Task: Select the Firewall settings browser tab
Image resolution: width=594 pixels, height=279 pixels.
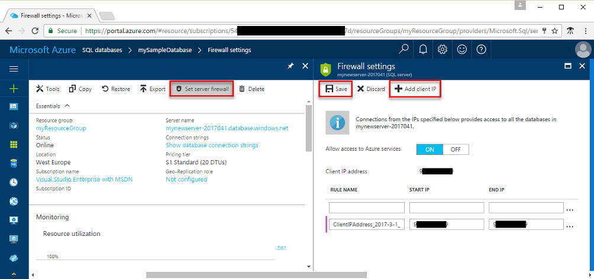Action: click(x=50, y=15)
